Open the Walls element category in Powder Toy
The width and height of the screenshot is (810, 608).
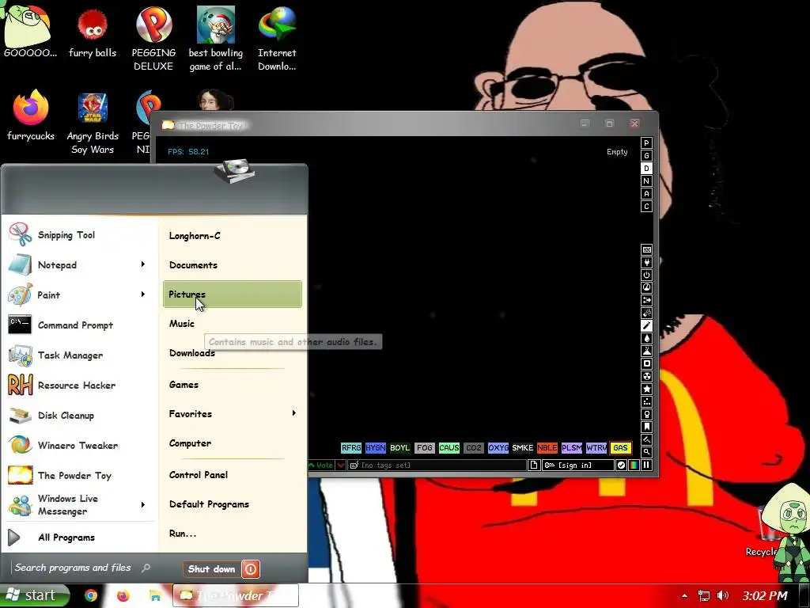tap(646, 249)
